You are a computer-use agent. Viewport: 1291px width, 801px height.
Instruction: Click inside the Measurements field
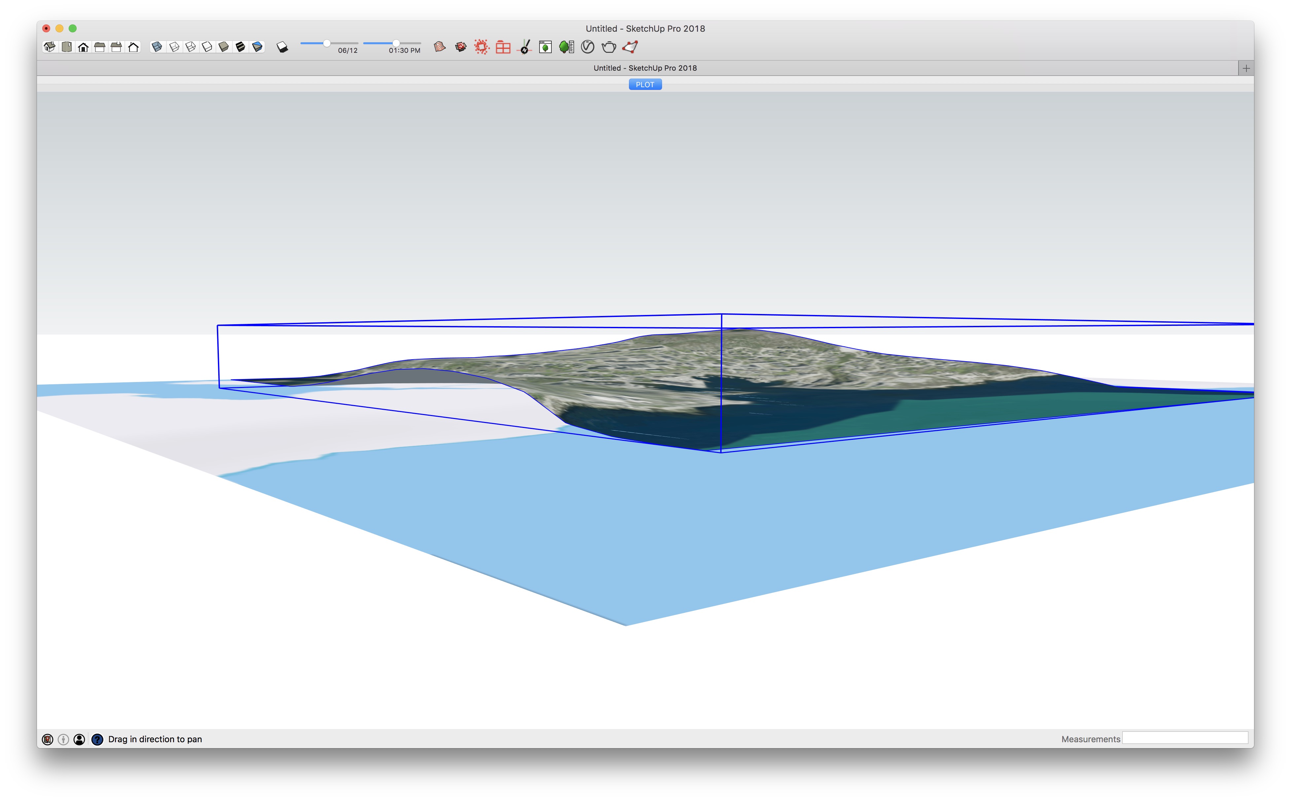1185,739
